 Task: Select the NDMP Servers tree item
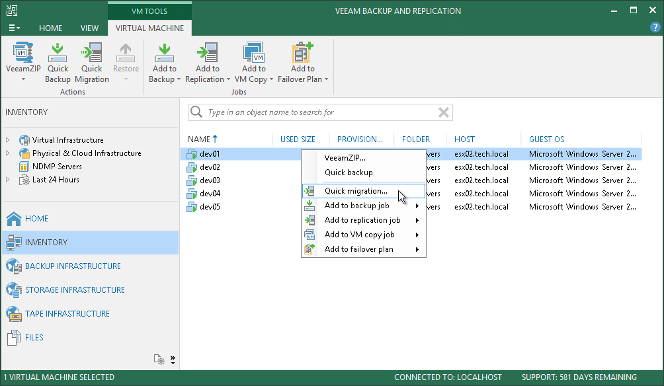pos(57,167)
